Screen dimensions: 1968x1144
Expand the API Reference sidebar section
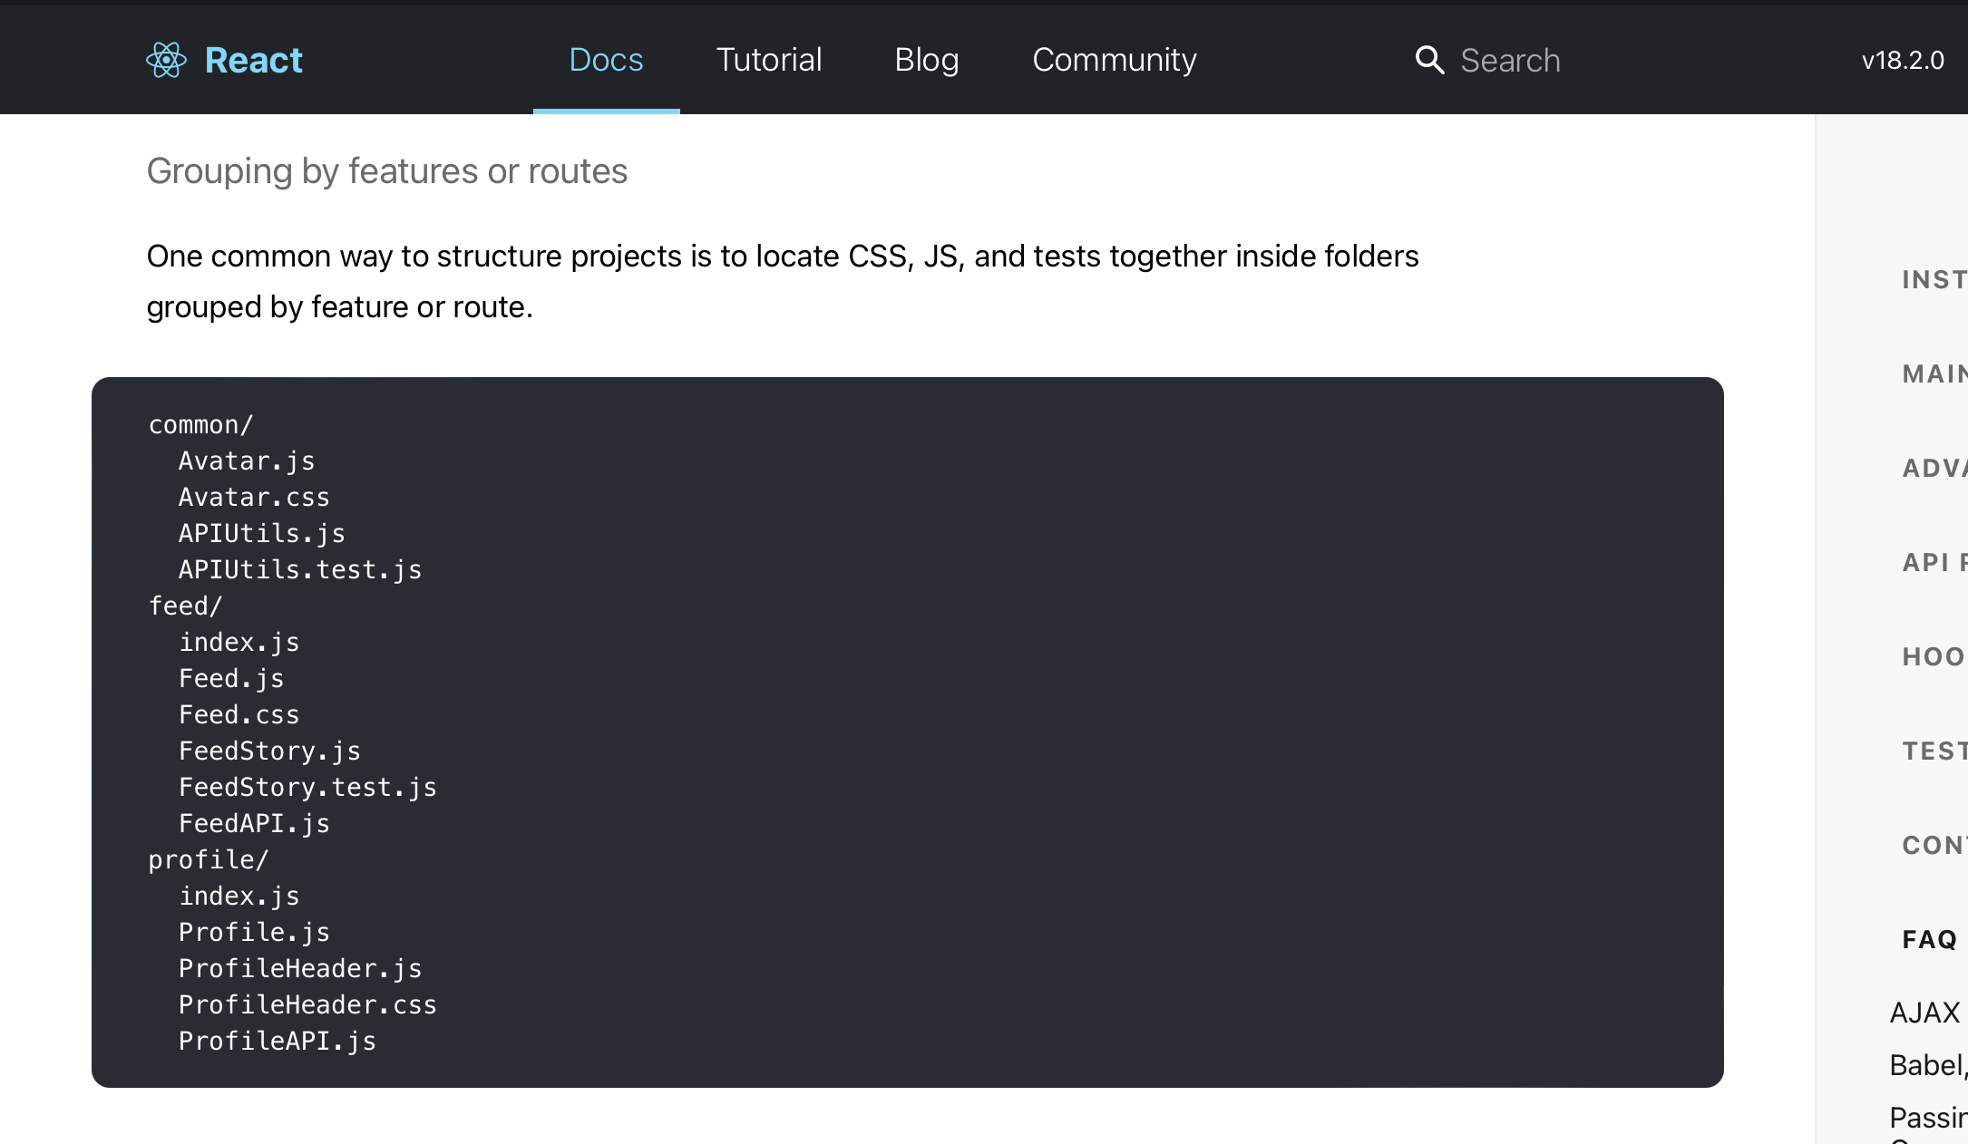[1934, 562]
